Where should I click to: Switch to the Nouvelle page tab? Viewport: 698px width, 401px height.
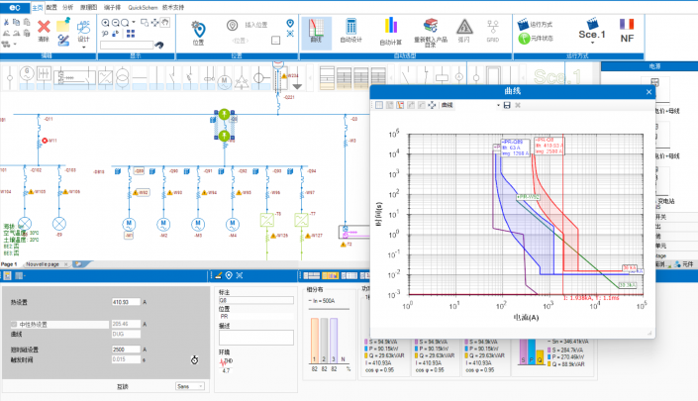coord(44,264)
